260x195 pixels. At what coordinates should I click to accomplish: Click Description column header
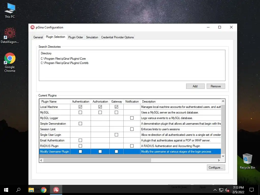click(x=181, y=102)
